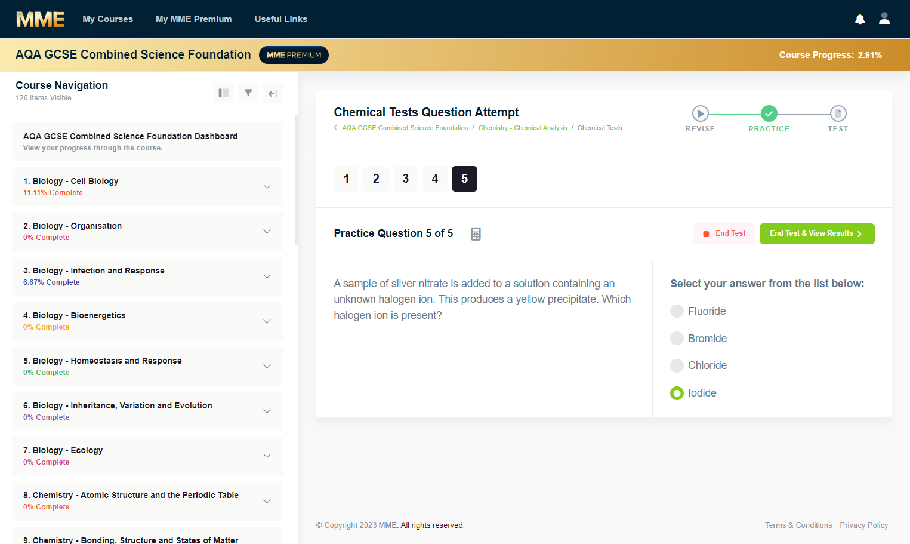Collapse course navigation with arrow icon

coord(273,93)
